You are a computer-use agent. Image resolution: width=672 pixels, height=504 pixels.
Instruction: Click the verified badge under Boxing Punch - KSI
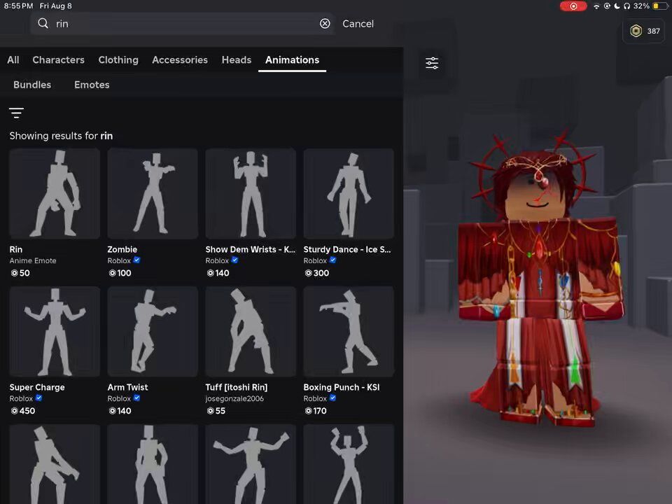pos(332,398)
